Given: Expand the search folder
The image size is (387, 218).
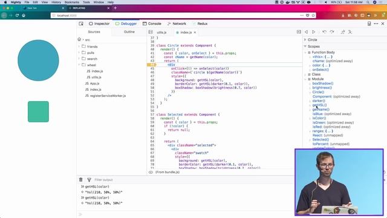Looking at the screenshot, I should (x=79, y=59).
